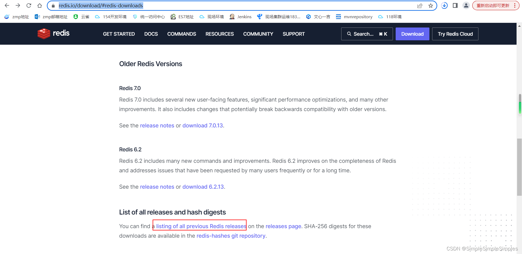Open listing of all previous Redis releases
522x254 pixels.
tap(201, 226)
